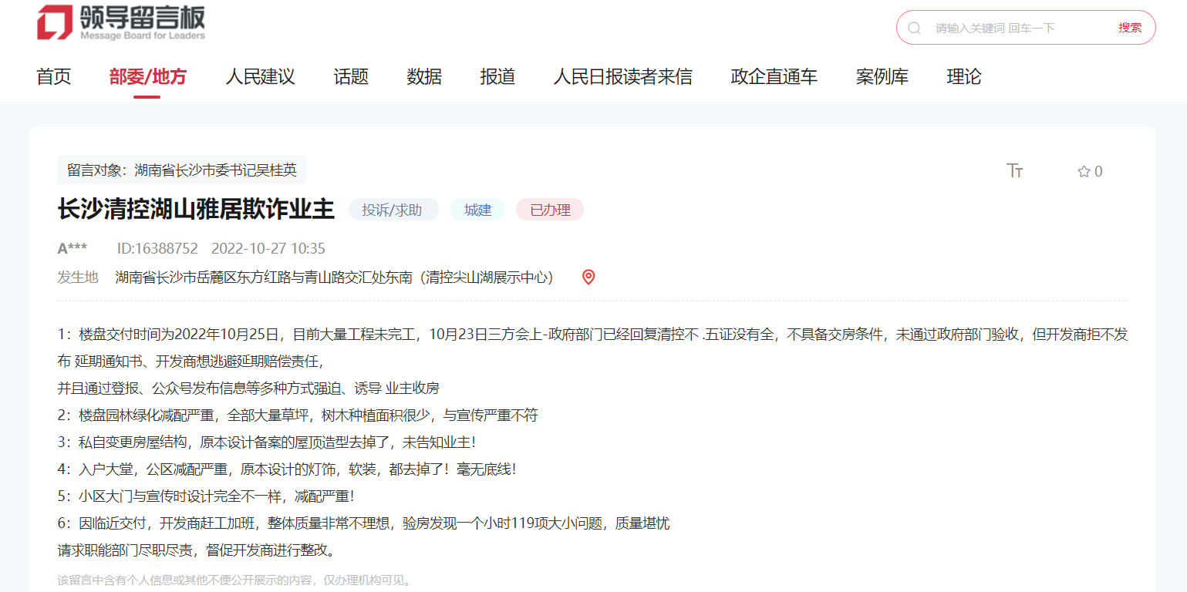Click the line 请求职能部门尽职尽责
The image size is (1187, 592).
196,550
